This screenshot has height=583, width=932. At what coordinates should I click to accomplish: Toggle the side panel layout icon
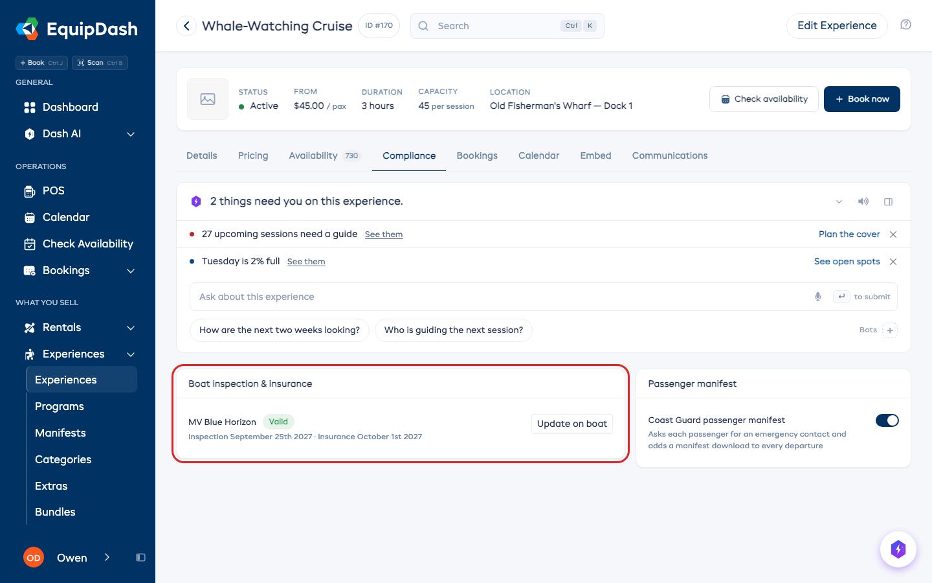[x=888, y=201]
